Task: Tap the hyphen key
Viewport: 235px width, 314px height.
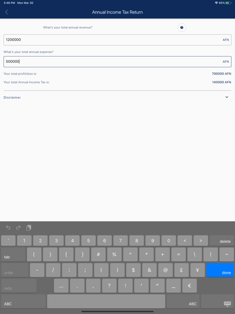Action: point(37,270)
